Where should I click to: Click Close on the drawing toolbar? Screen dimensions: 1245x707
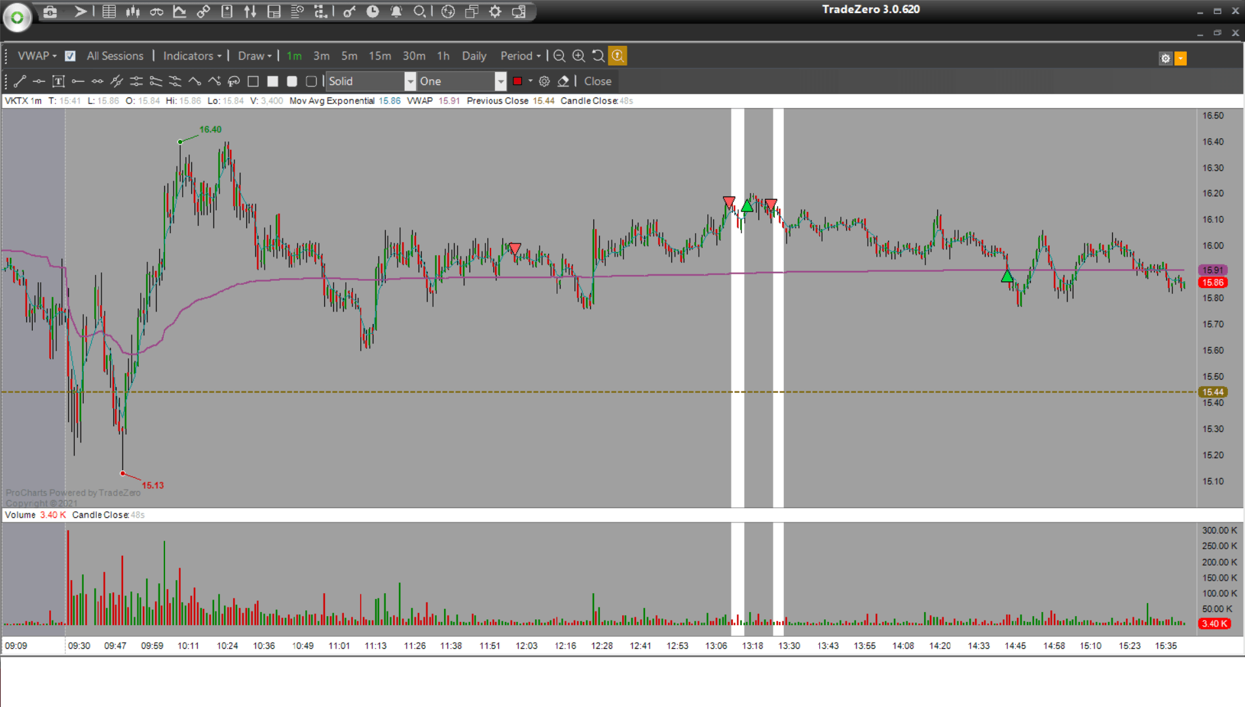597,81
